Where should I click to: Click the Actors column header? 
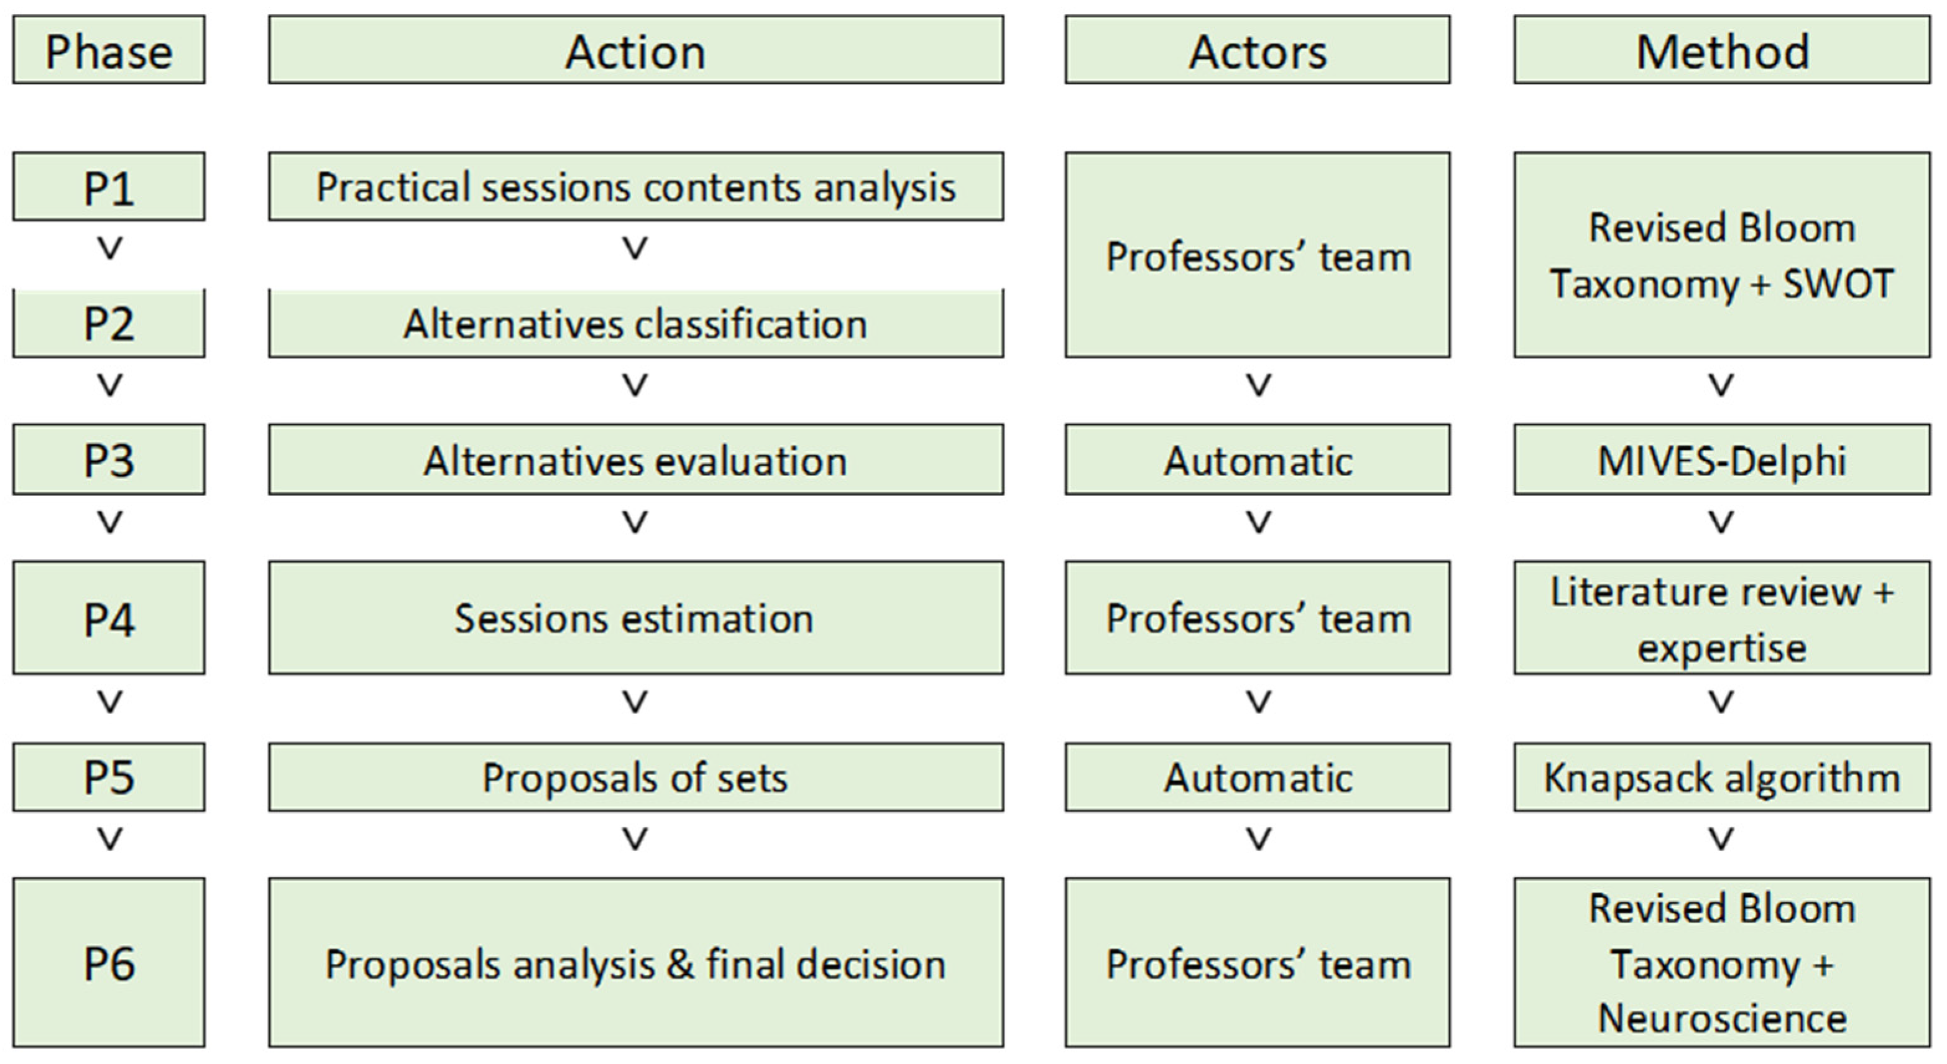tap(1257, 50)
